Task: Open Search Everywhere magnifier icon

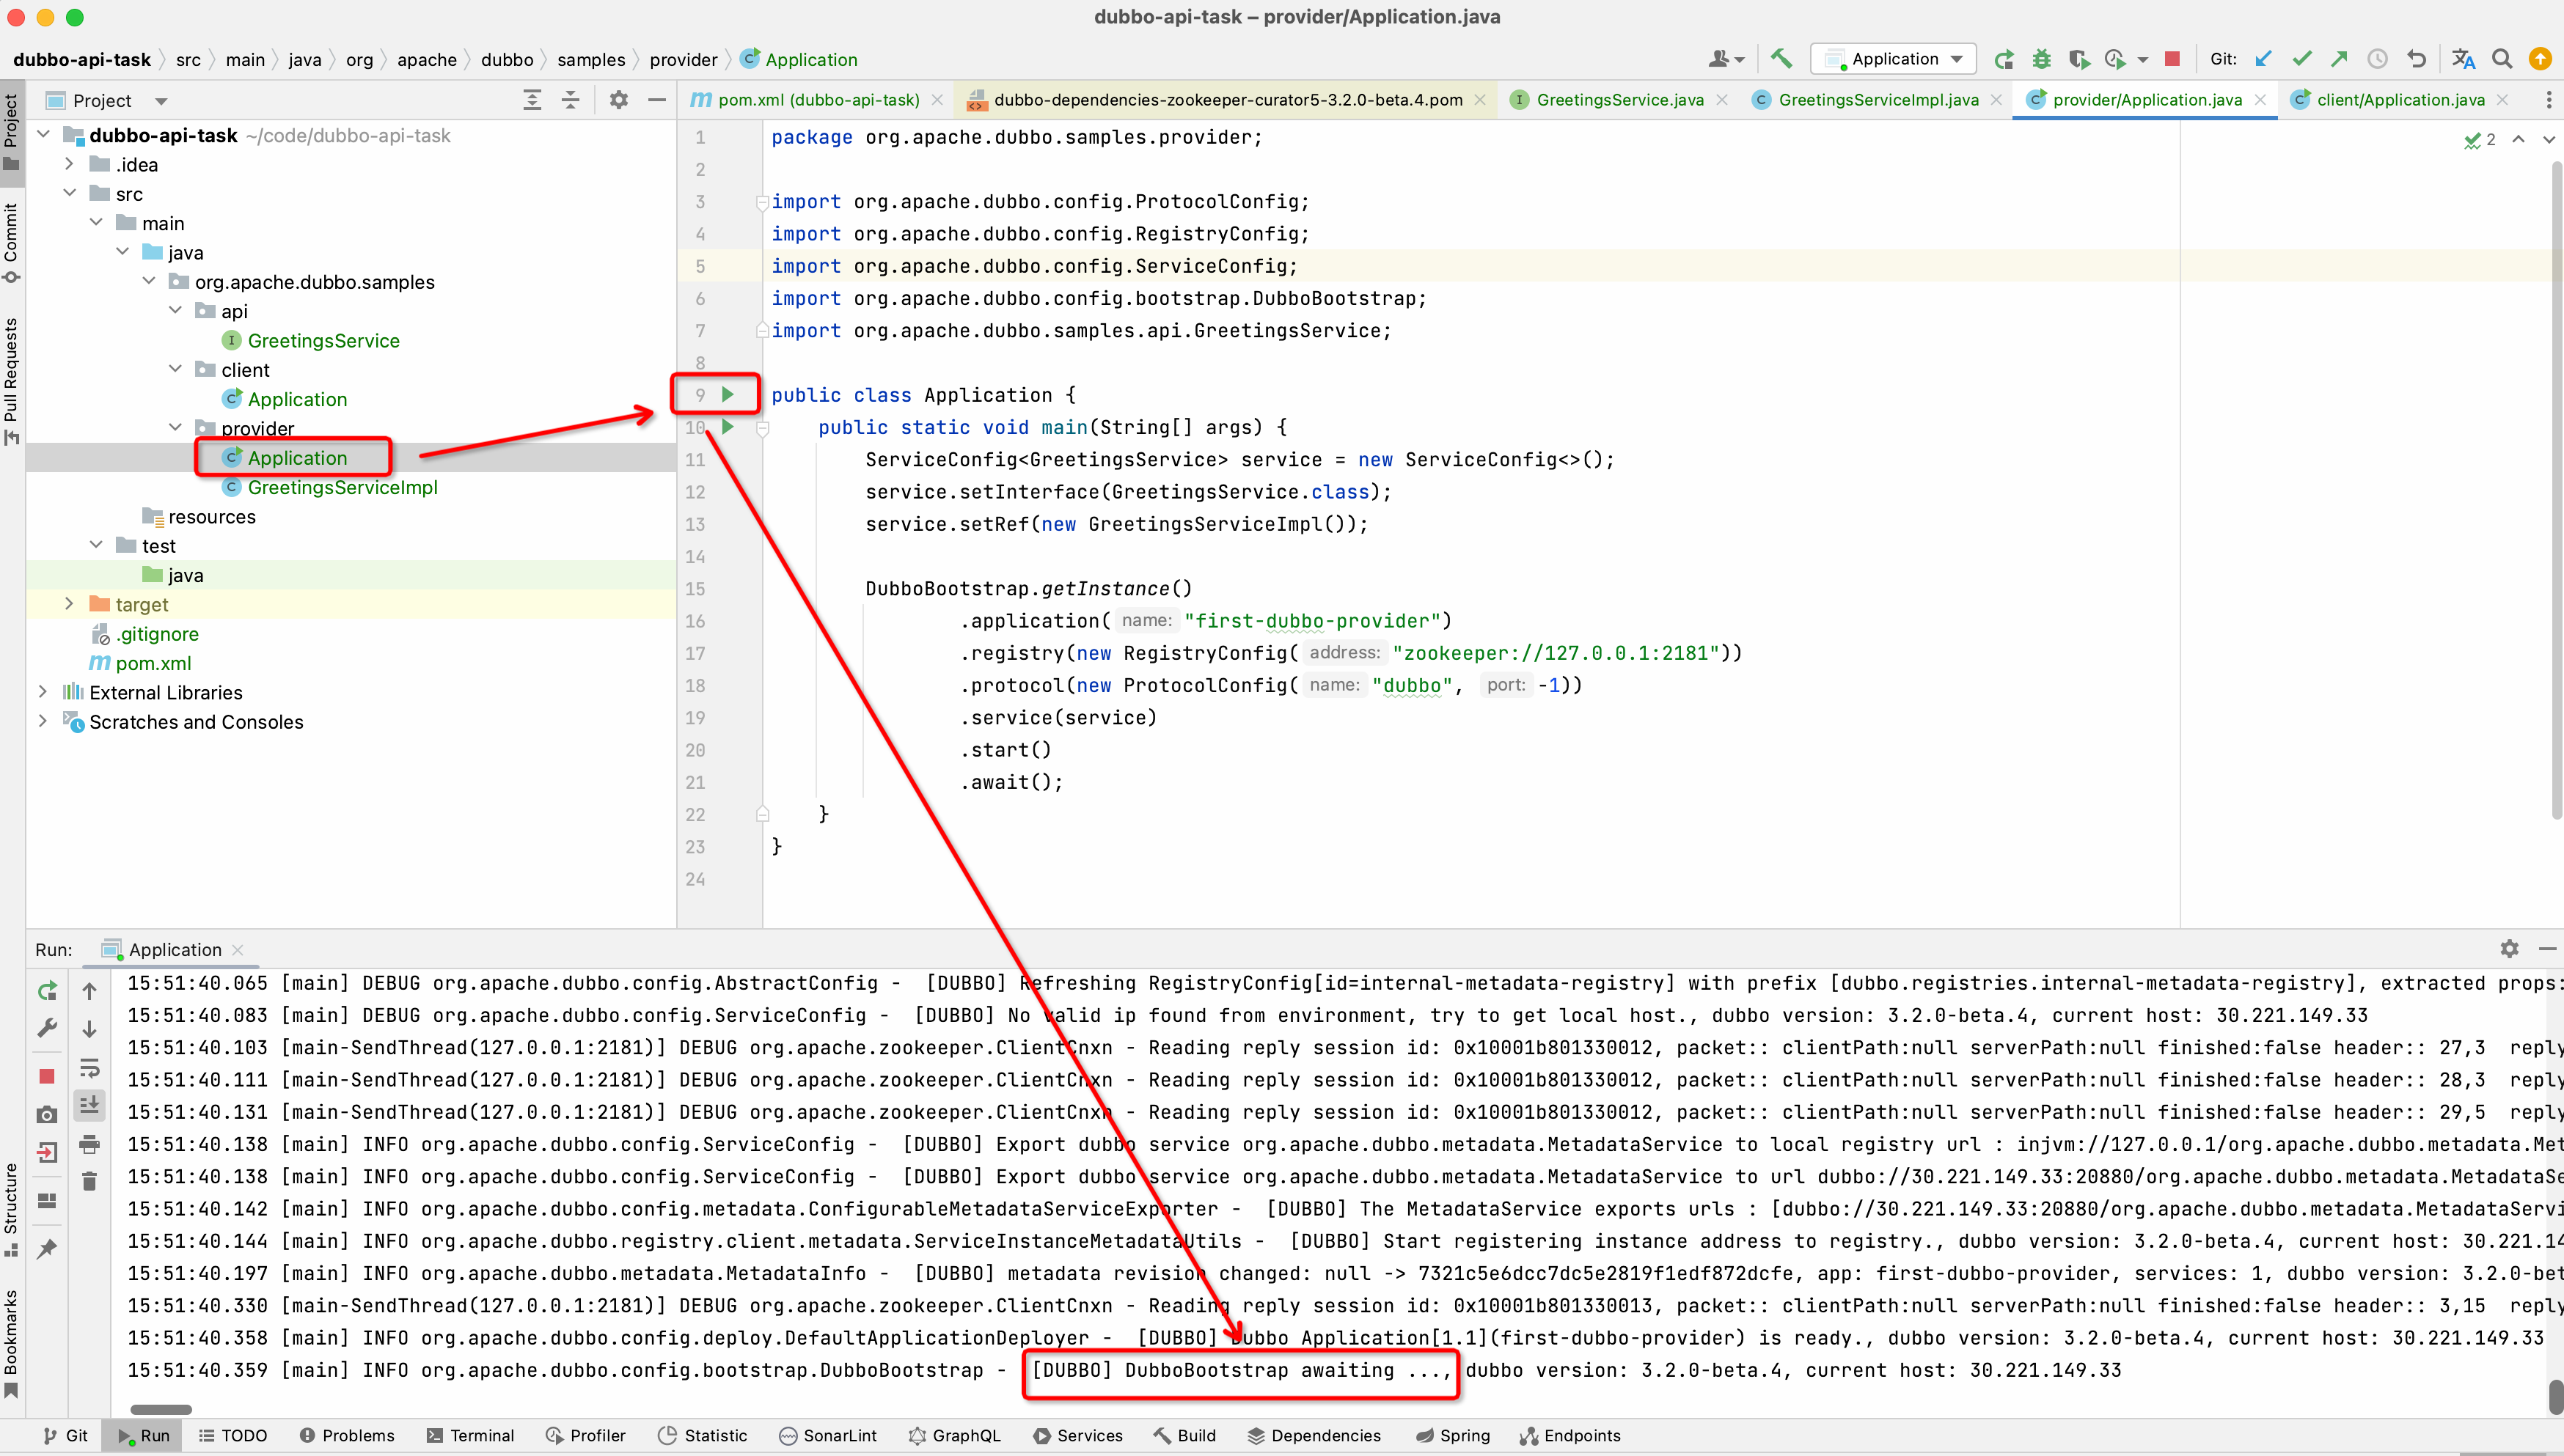Action: [x=2502, y=59]
